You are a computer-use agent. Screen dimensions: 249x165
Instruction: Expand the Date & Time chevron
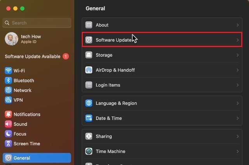pos(238,118)
